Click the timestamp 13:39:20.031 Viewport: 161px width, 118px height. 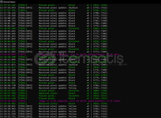(8, 106)
